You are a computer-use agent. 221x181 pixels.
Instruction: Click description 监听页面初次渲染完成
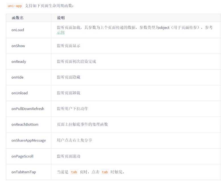coord(76,62)
